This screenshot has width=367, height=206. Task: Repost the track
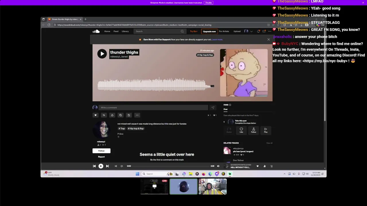click(x=104, y=115)
